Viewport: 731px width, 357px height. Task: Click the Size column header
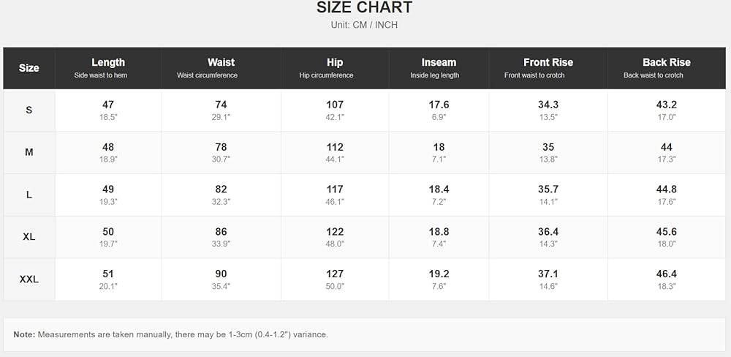29,68
